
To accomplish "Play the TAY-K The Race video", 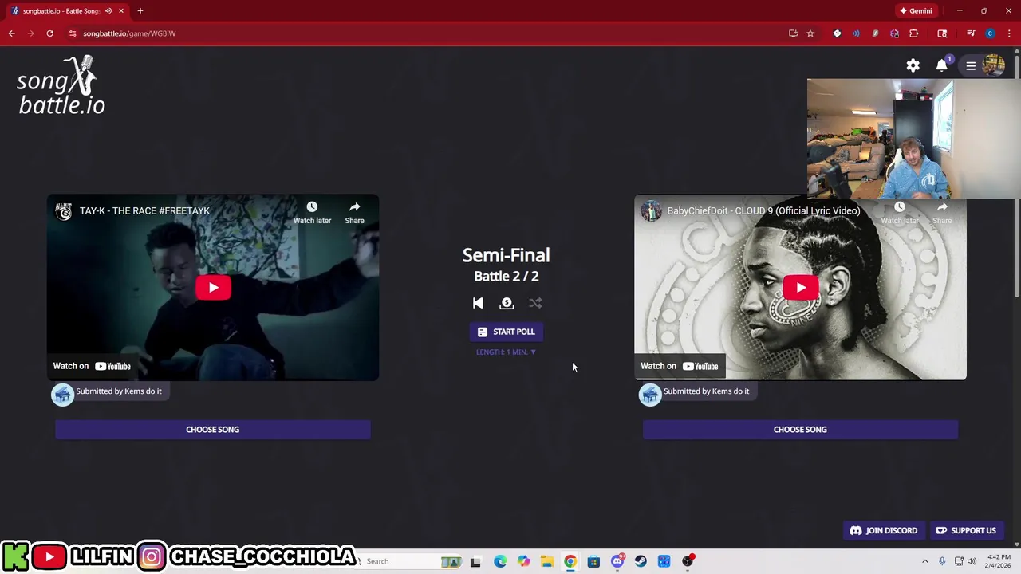I will click(x=213, y=288).
